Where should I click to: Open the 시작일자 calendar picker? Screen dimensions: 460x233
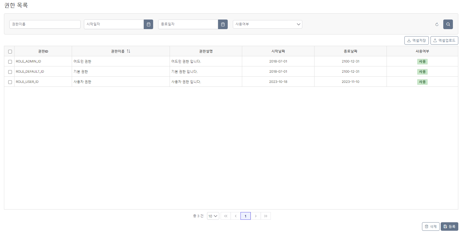(148, 24)
